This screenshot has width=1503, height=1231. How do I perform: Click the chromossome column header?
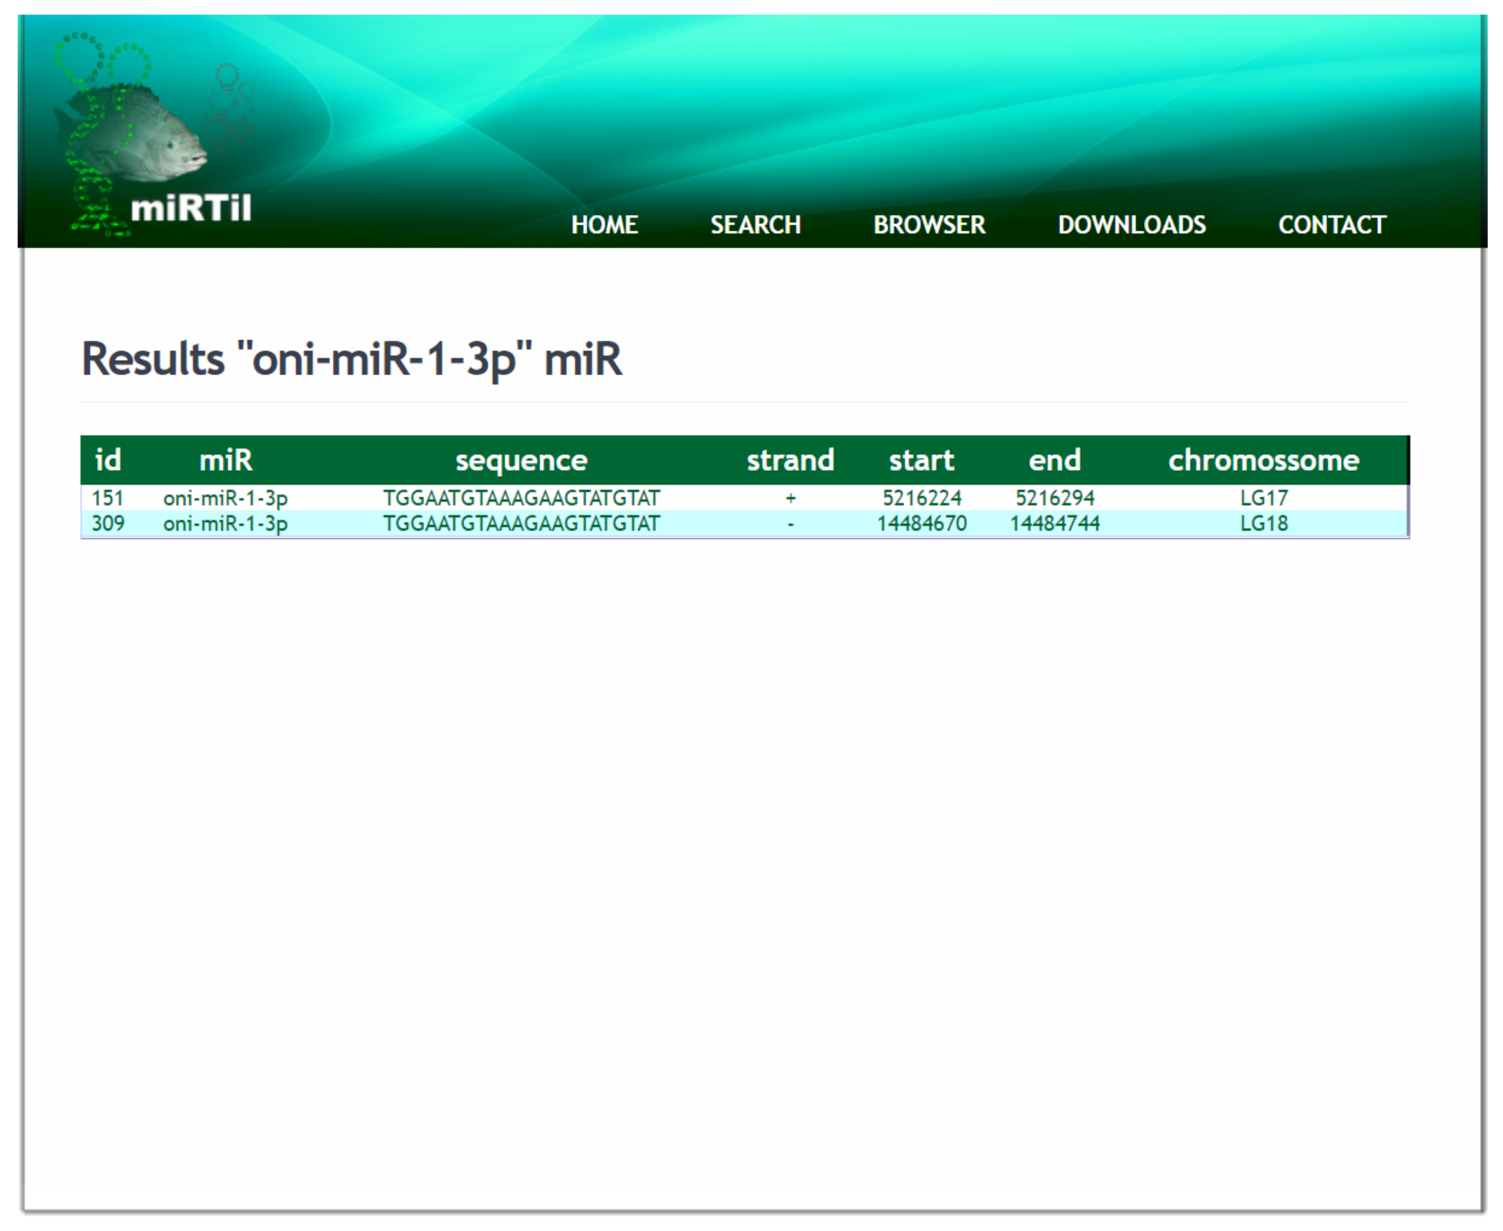1263,460
